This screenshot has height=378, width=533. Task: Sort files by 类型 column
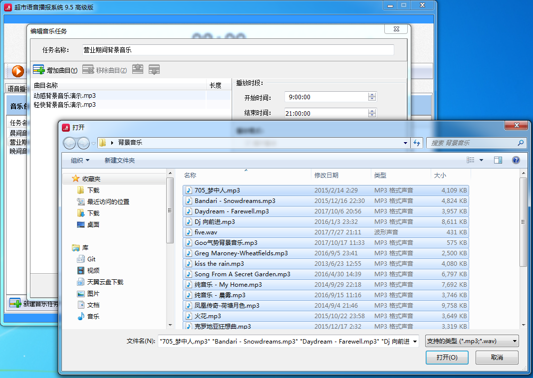pos(401,175)
